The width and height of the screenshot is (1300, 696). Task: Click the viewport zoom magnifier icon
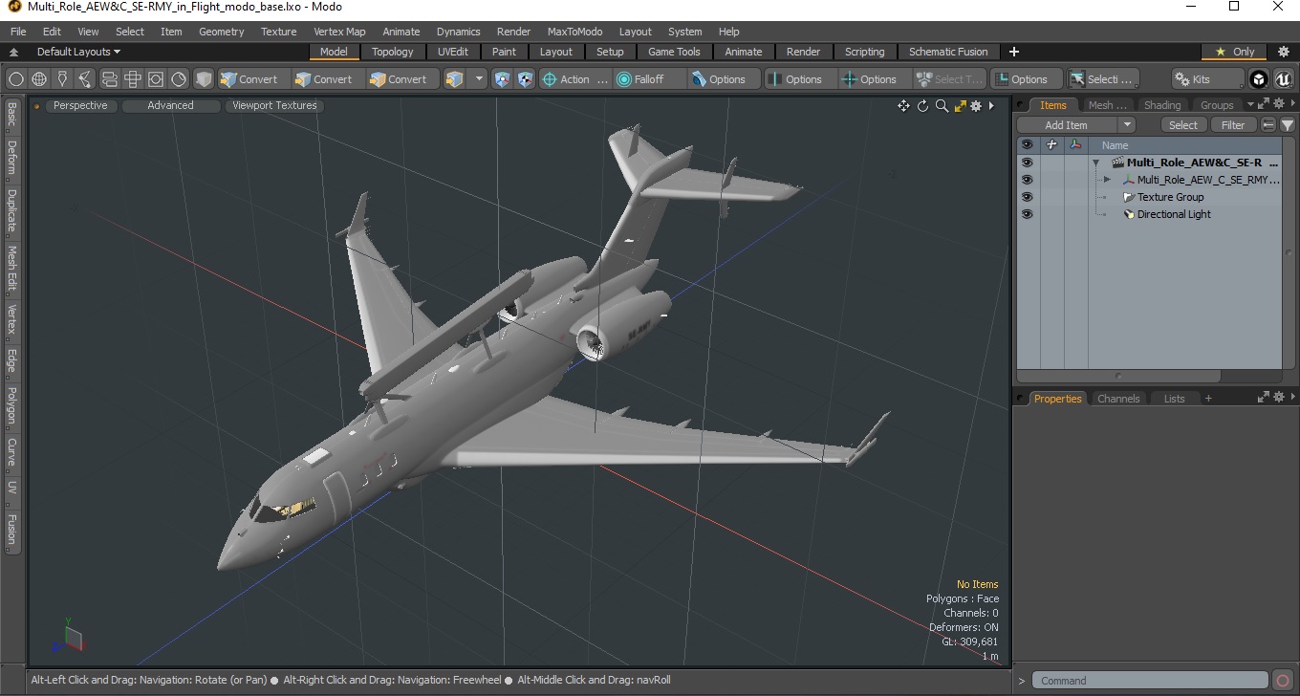[x=942, y=106]
